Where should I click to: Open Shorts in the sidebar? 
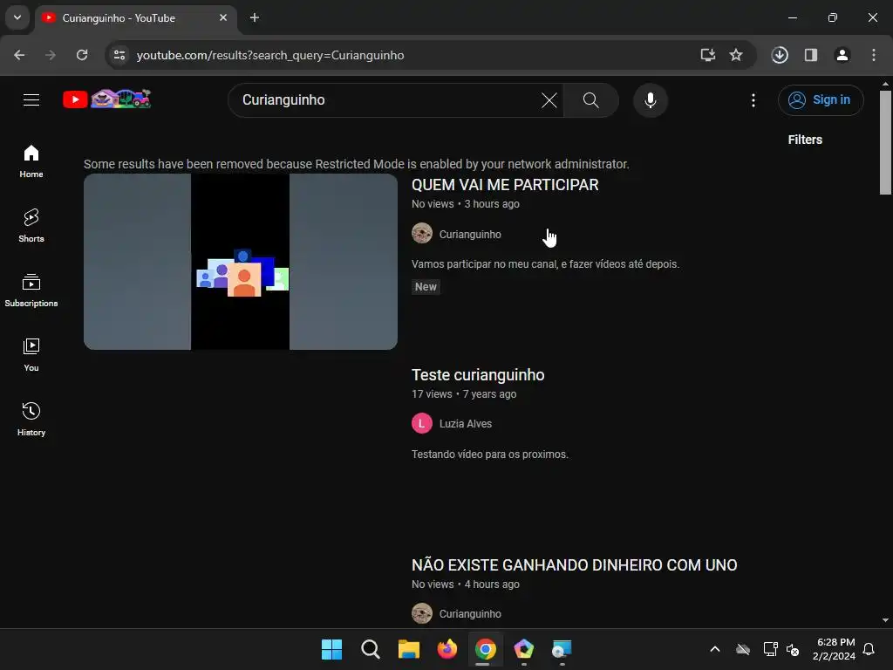point(31,226)
